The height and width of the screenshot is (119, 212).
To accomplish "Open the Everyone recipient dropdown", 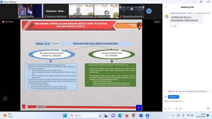I will point(174,97).
